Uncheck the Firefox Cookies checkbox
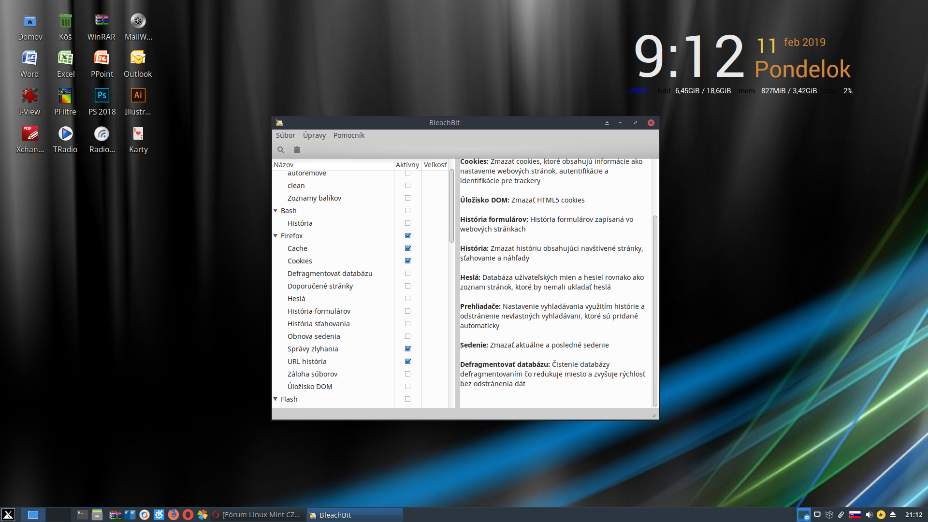 (x=408, y=261)
